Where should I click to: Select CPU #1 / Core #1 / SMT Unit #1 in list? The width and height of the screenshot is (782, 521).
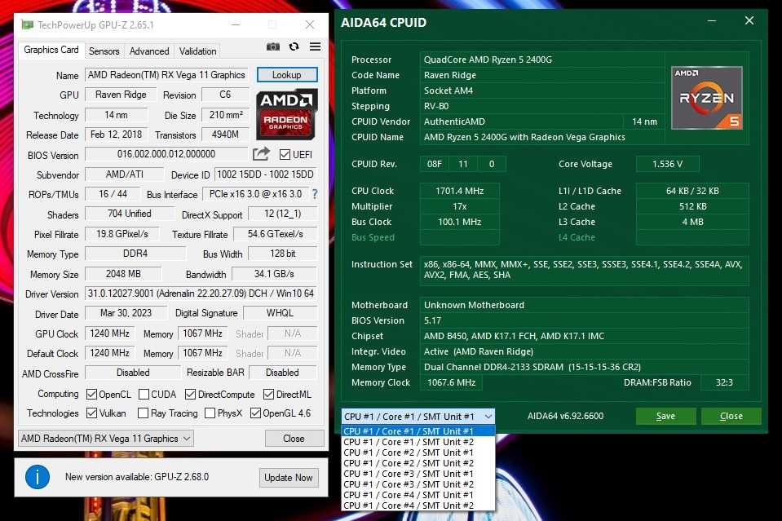(x=418, y=431)
